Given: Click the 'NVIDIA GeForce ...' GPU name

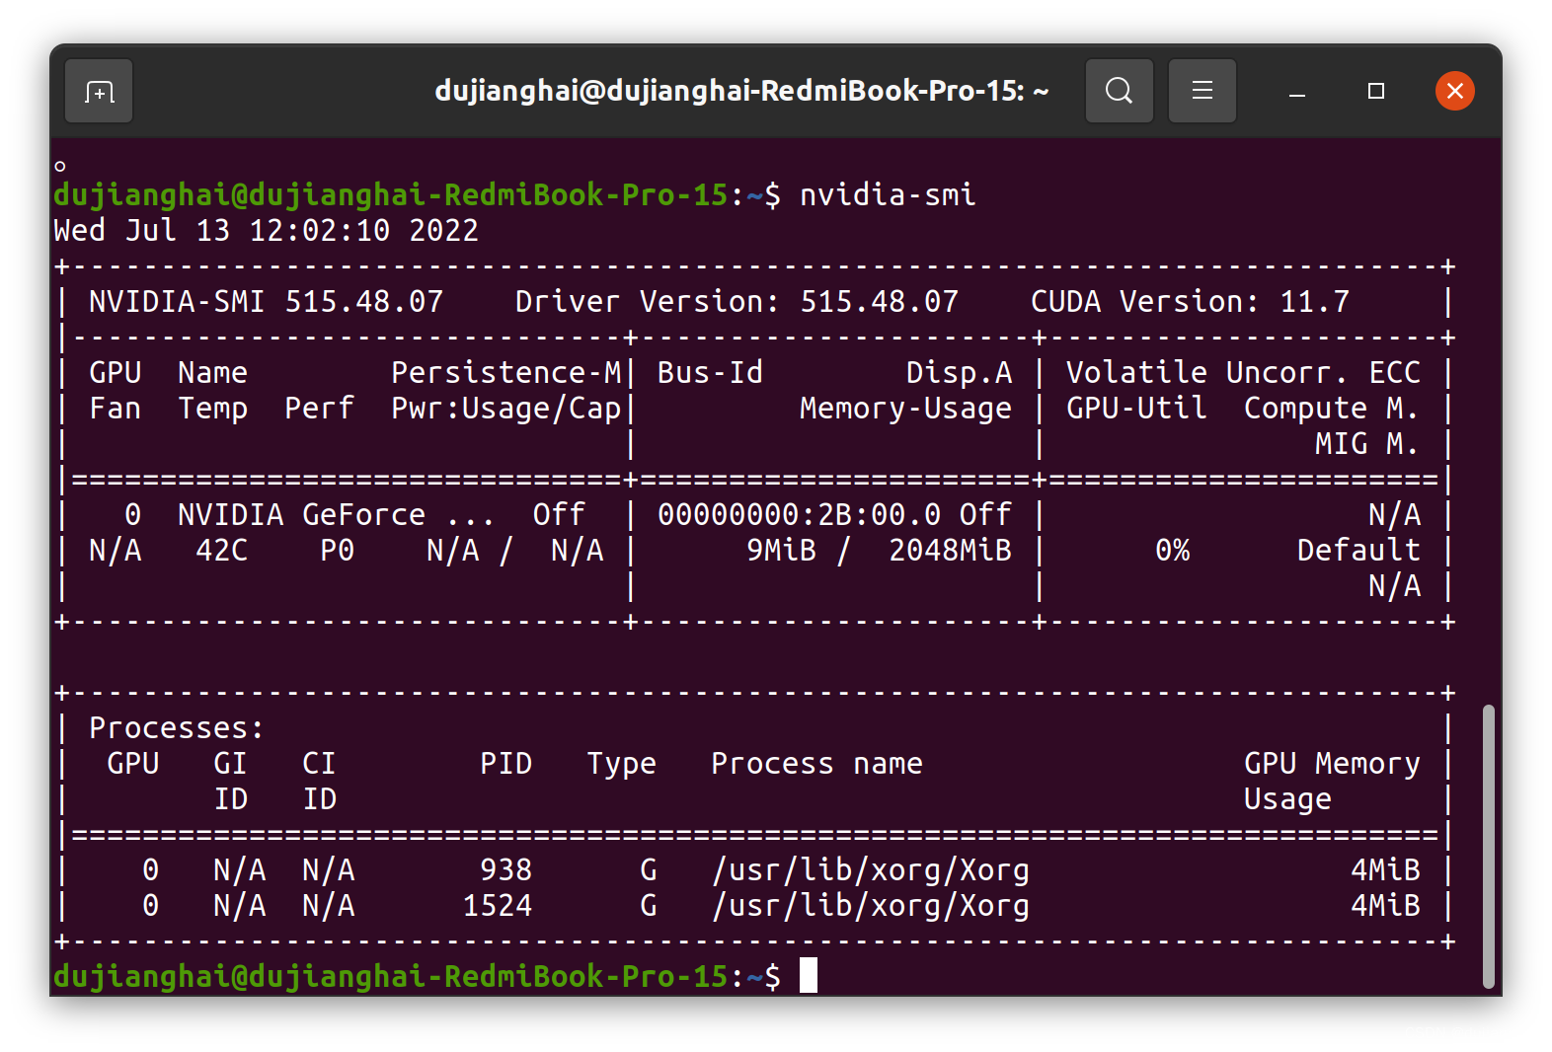Looking at the screenshot, I should point(336,514).
